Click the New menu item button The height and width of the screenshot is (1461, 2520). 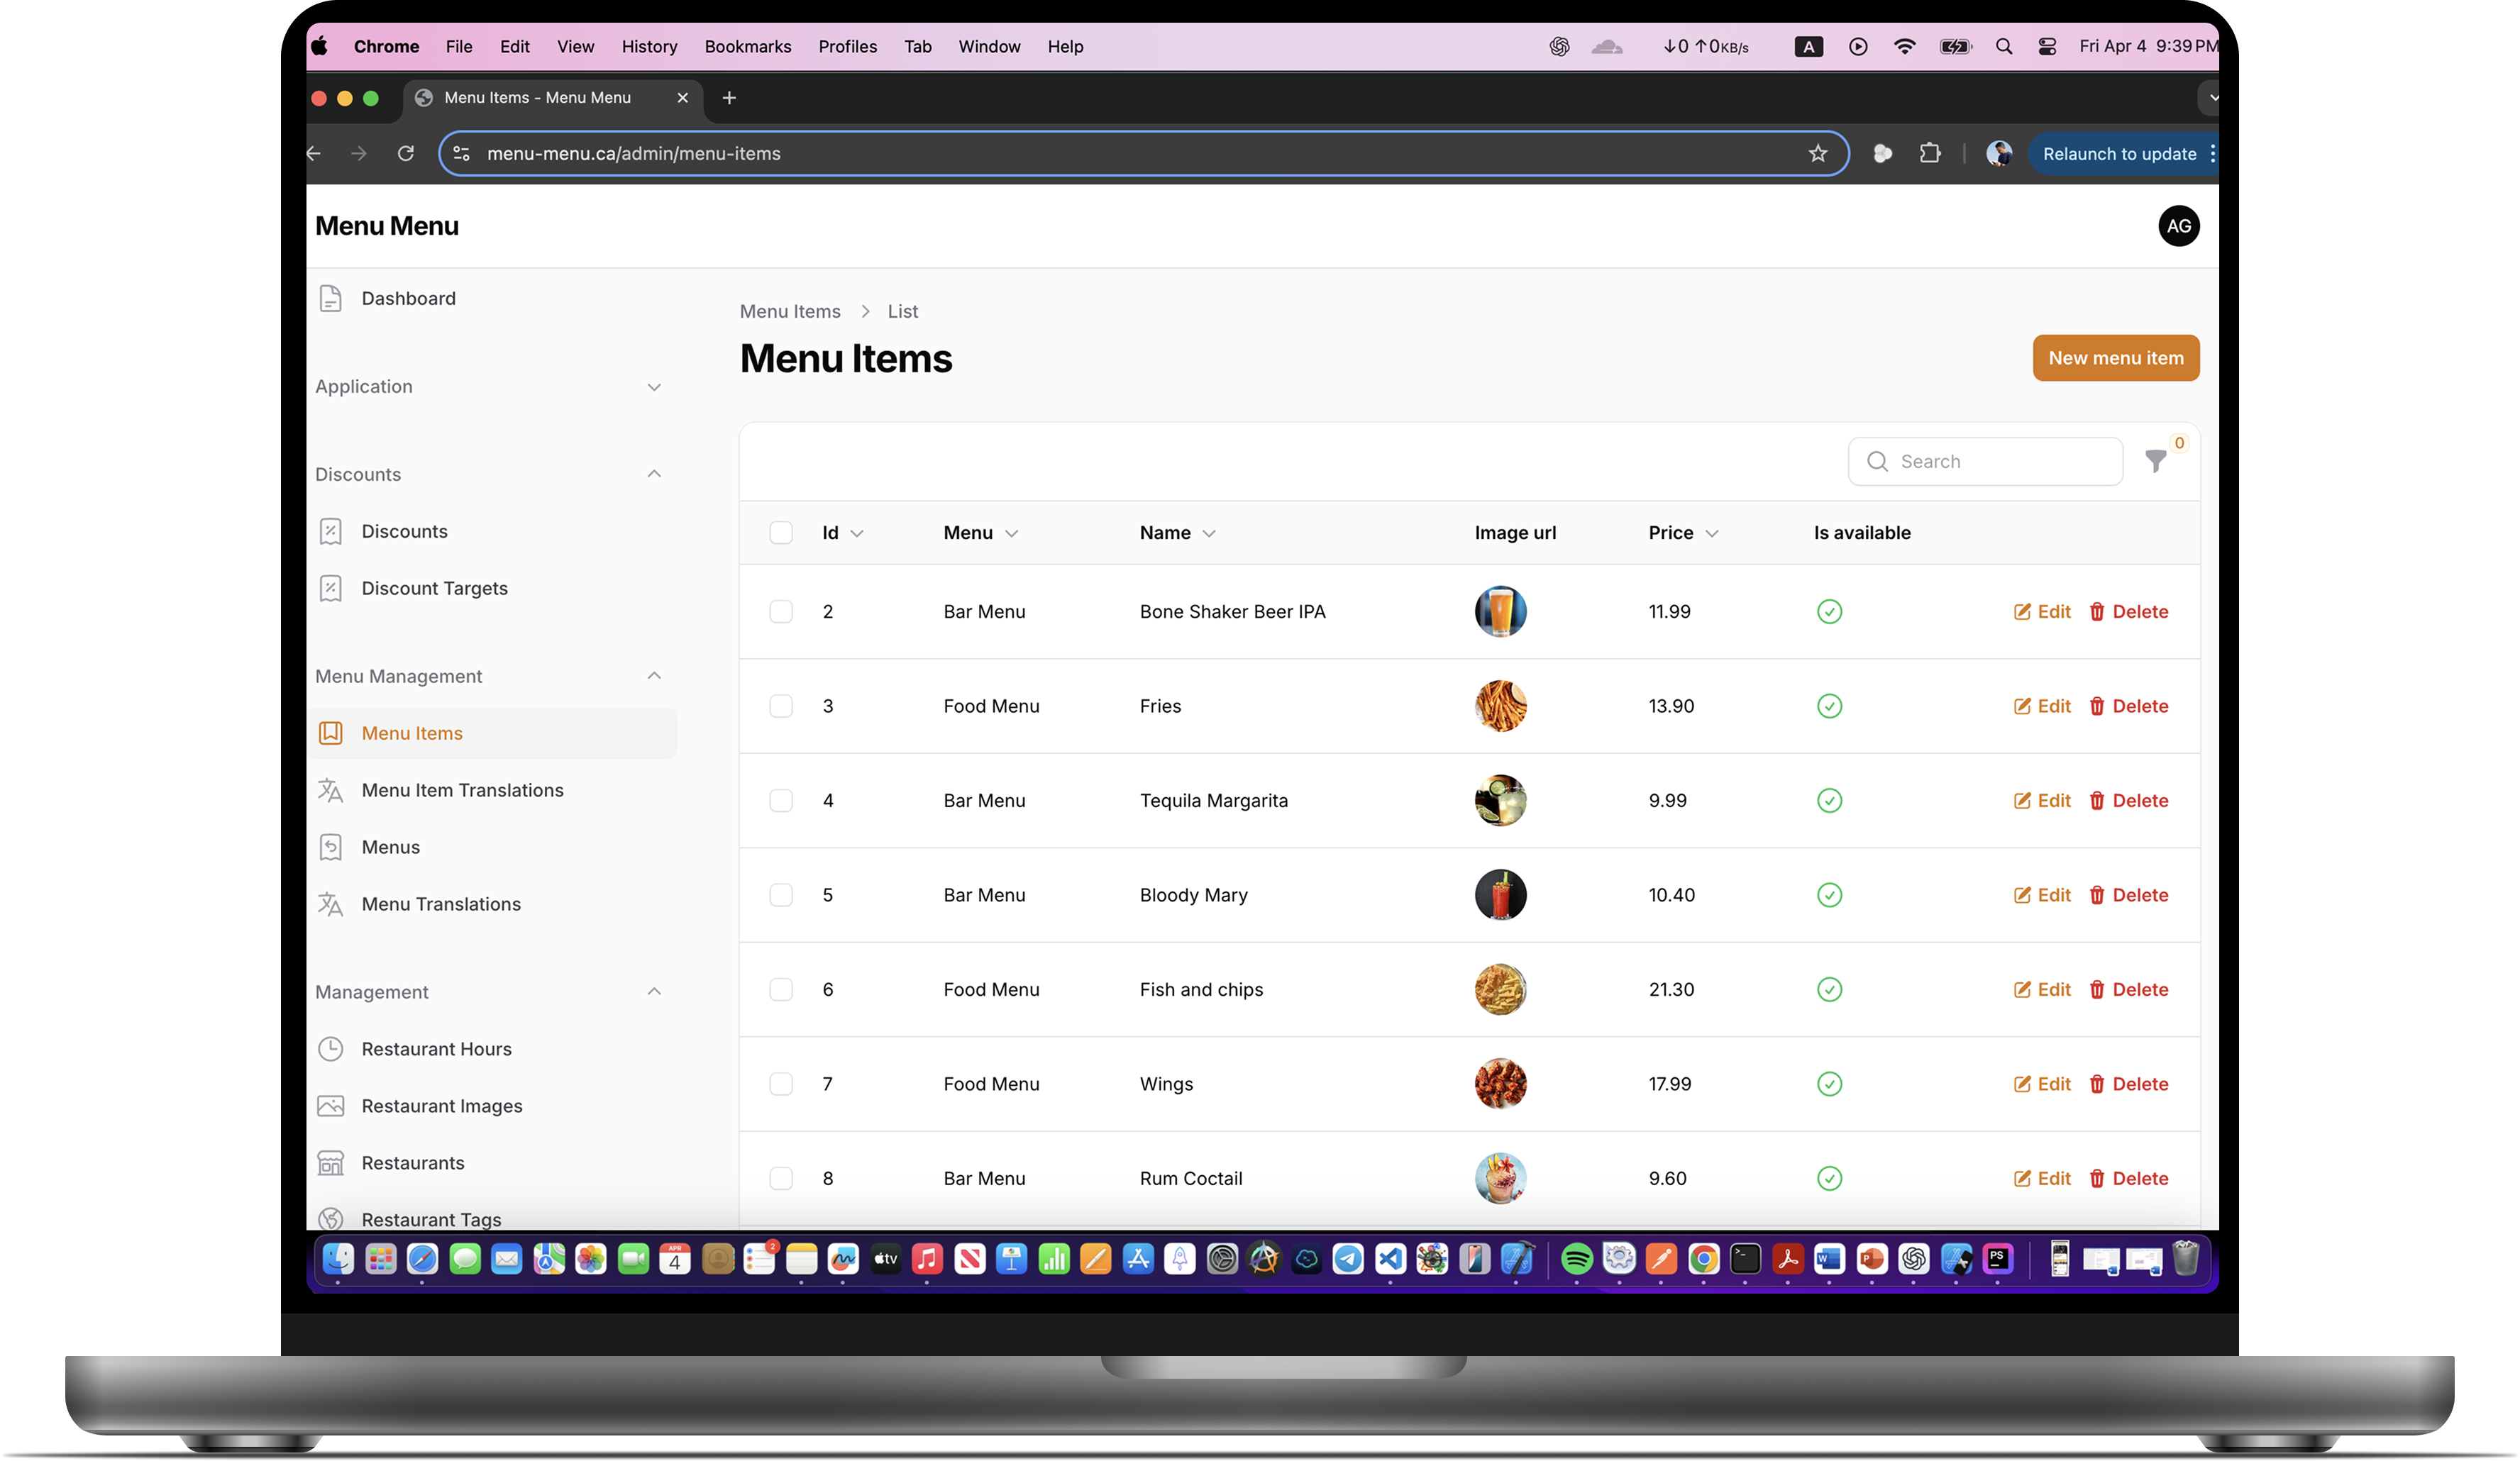click(x=2115, y=358)
